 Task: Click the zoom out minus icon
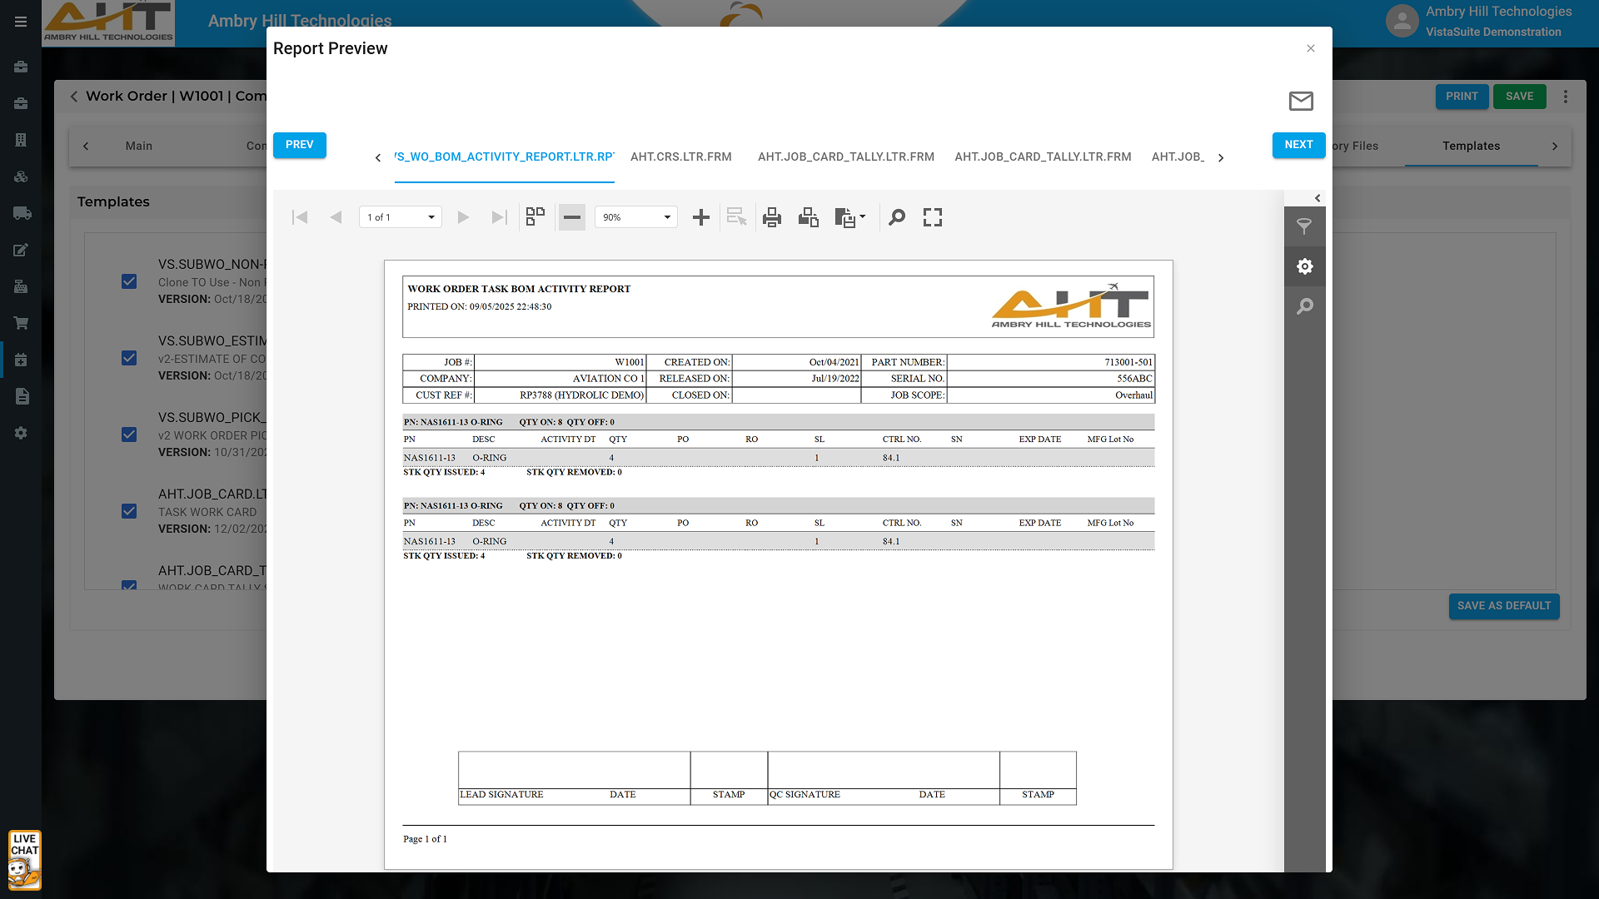571,217
